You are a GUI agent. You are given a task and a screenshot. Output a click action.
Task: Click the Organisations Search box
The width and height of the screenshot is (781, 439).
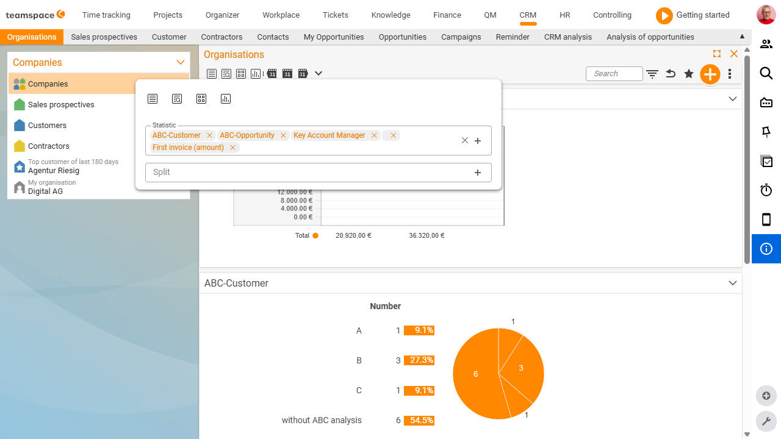tap(614, 74)
